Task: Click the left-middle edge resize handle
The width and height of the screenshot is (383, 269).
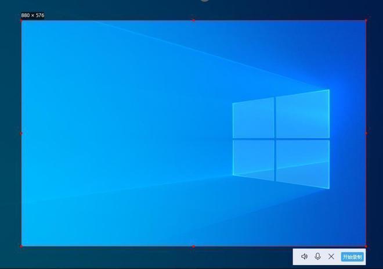Action: [x=21, y=133]
